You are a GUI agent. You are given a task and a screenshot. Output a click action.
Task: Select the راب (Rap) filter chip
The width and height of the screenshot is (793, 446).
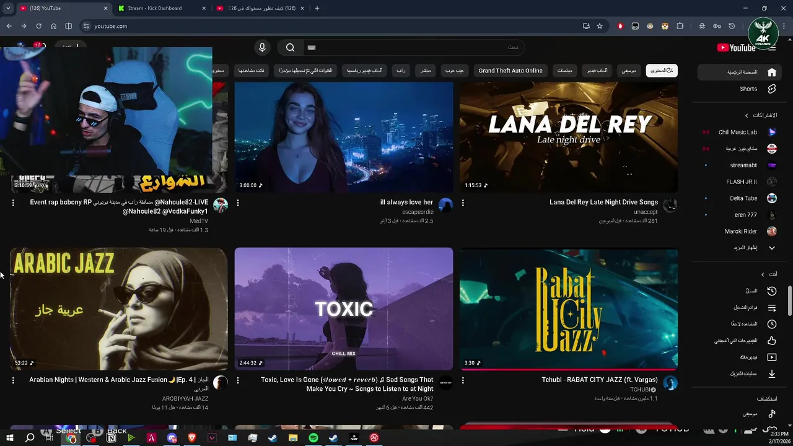click(401, 71)
